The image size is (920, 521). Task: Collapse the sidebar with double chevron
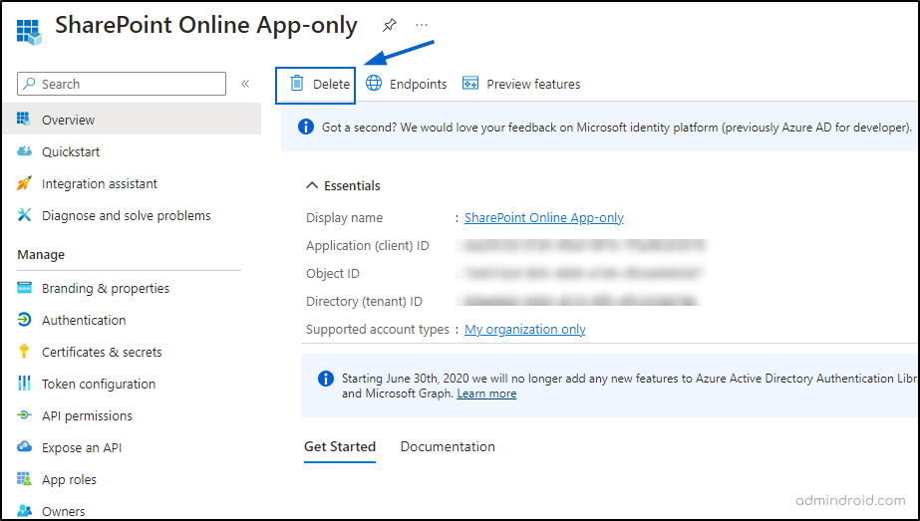(x=245, y=84)
